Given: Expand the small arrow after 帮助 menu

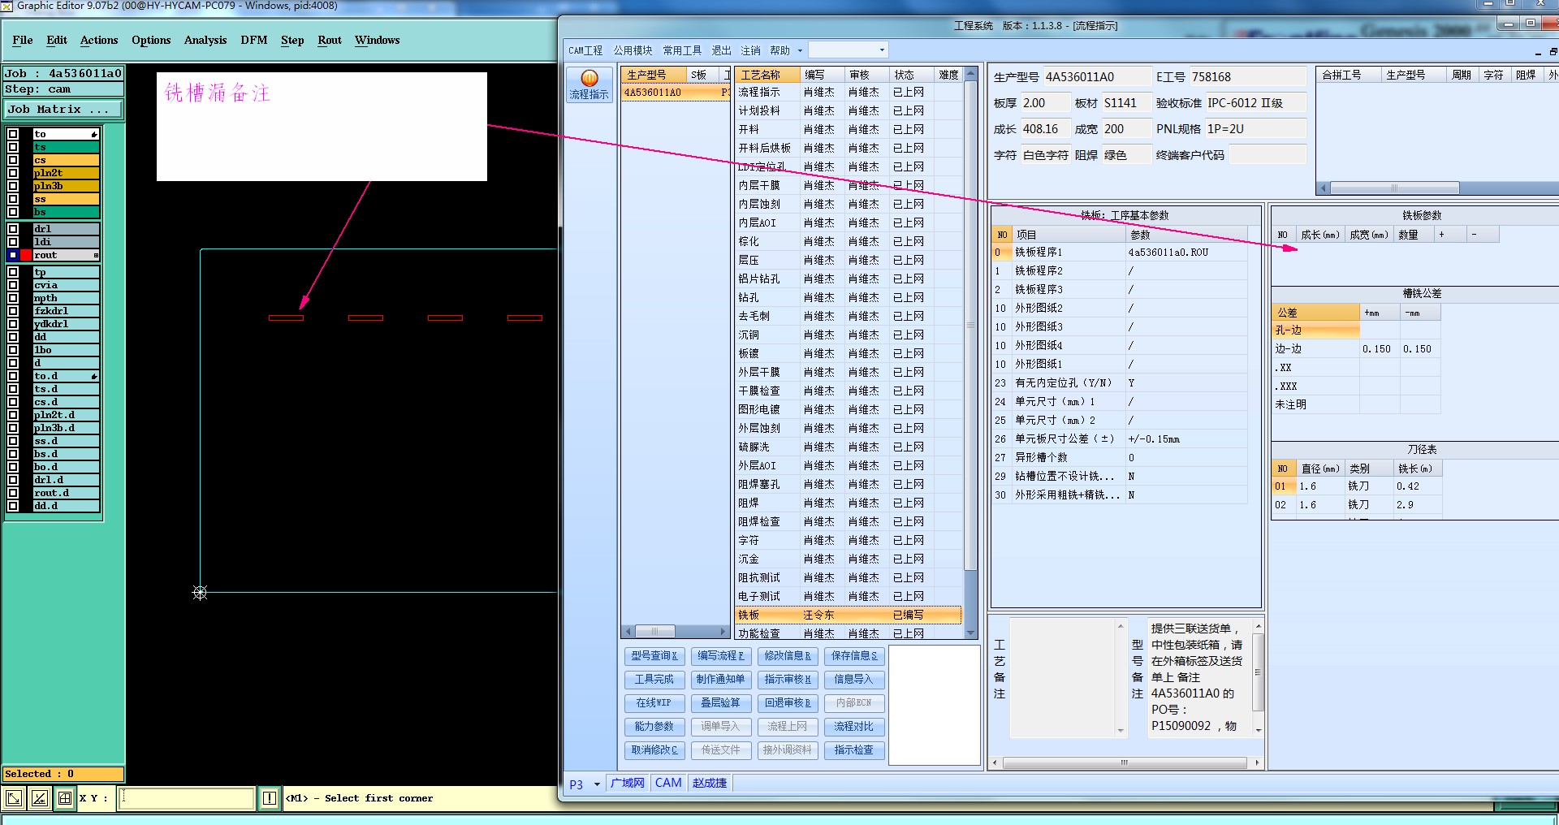Looking at the screenshot, I should tap(800, 50).
